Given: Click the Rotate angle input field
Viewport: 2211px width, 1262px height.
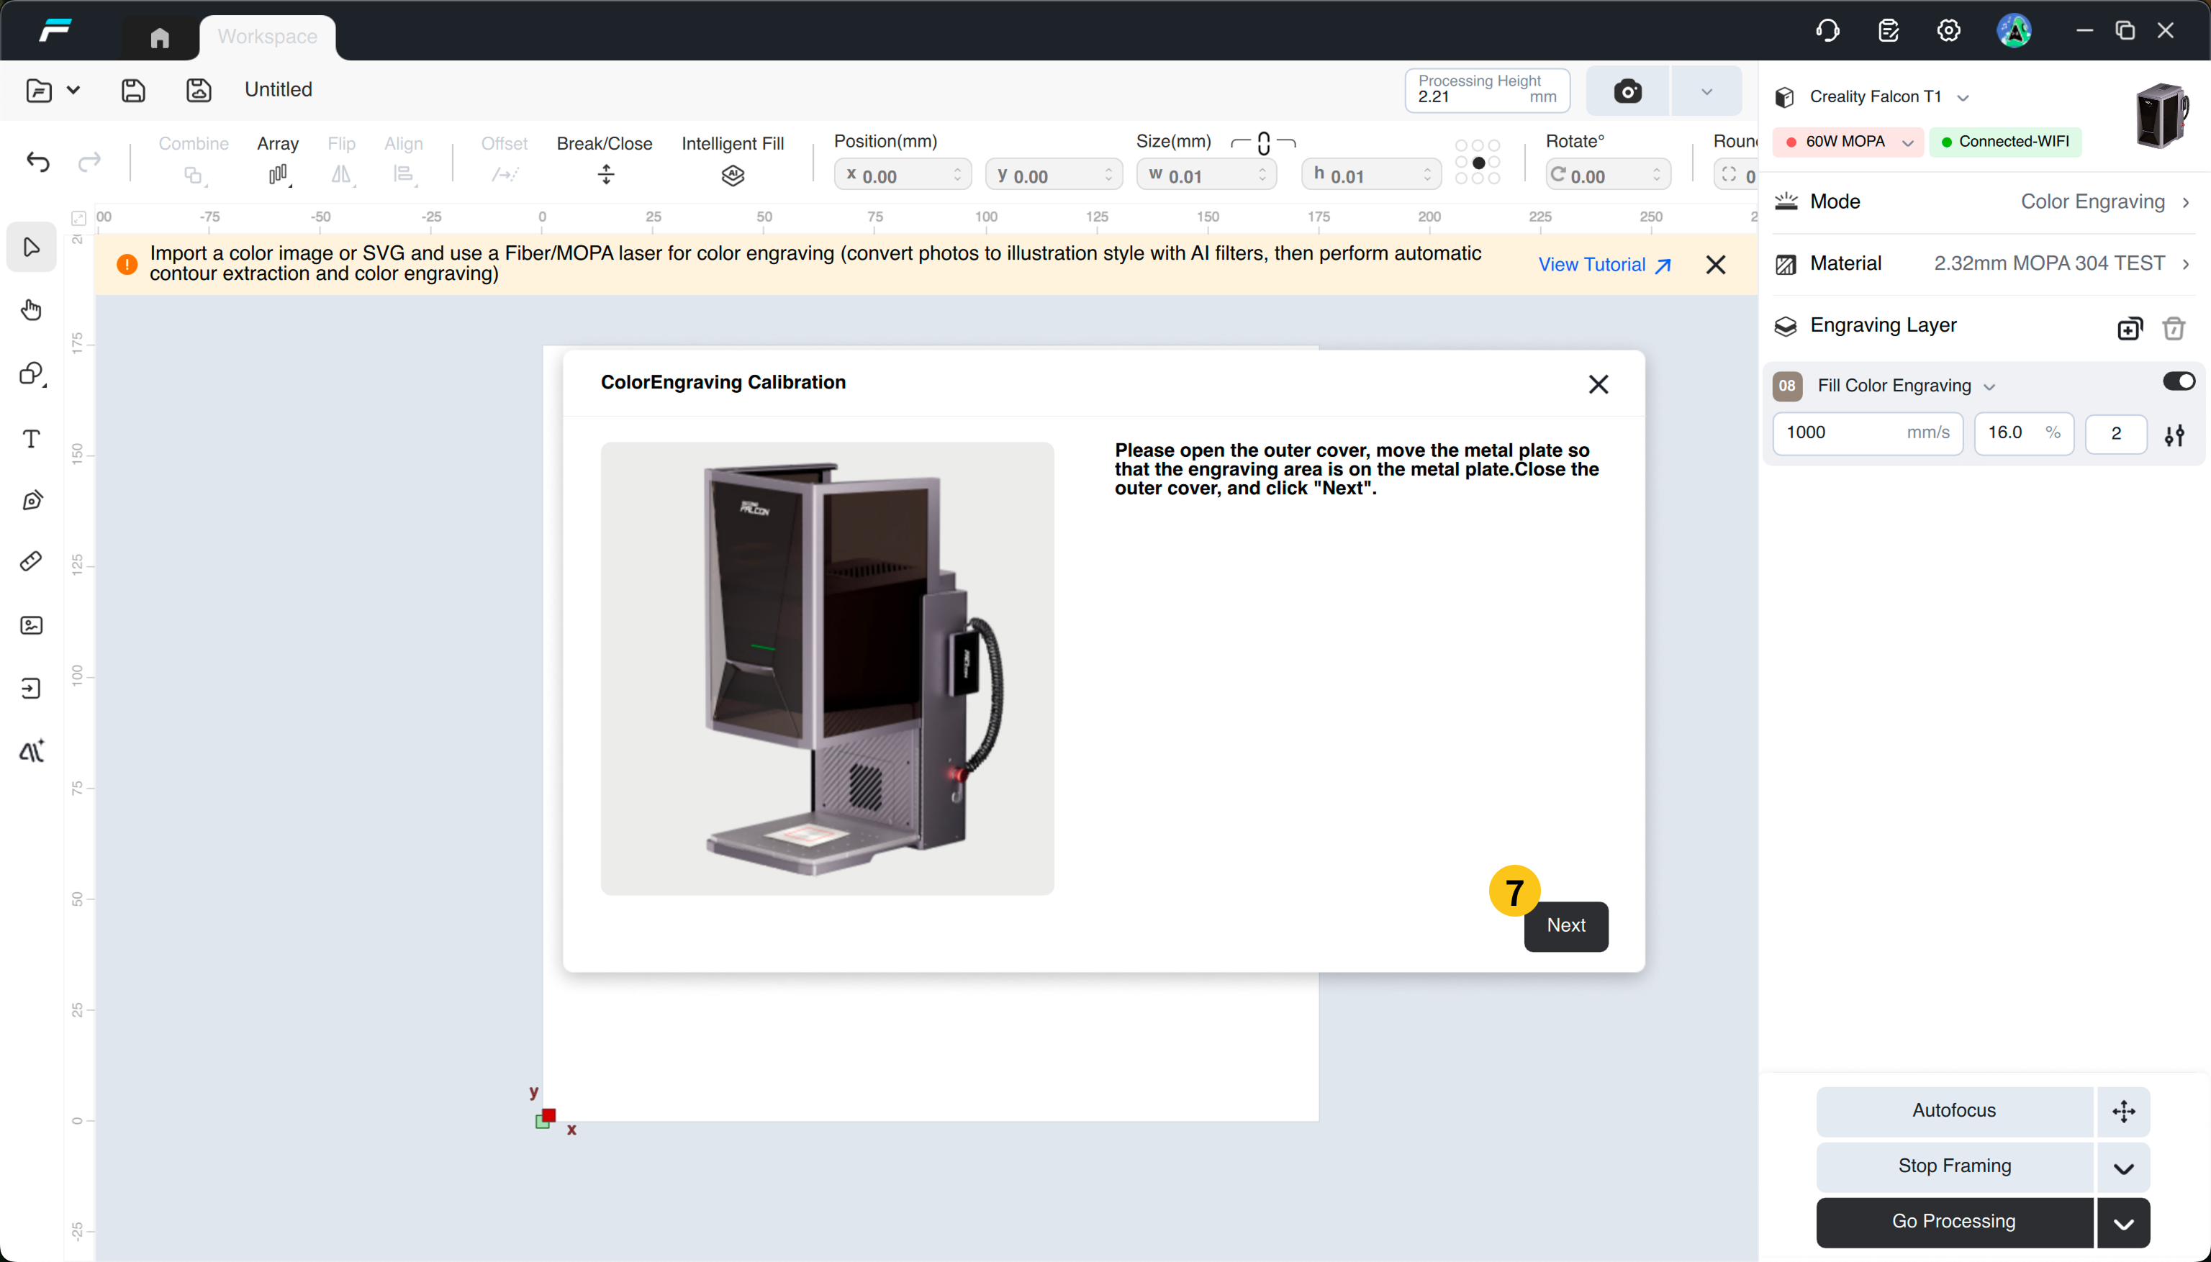Looking at the screenshot, I should click(1608, 175).
